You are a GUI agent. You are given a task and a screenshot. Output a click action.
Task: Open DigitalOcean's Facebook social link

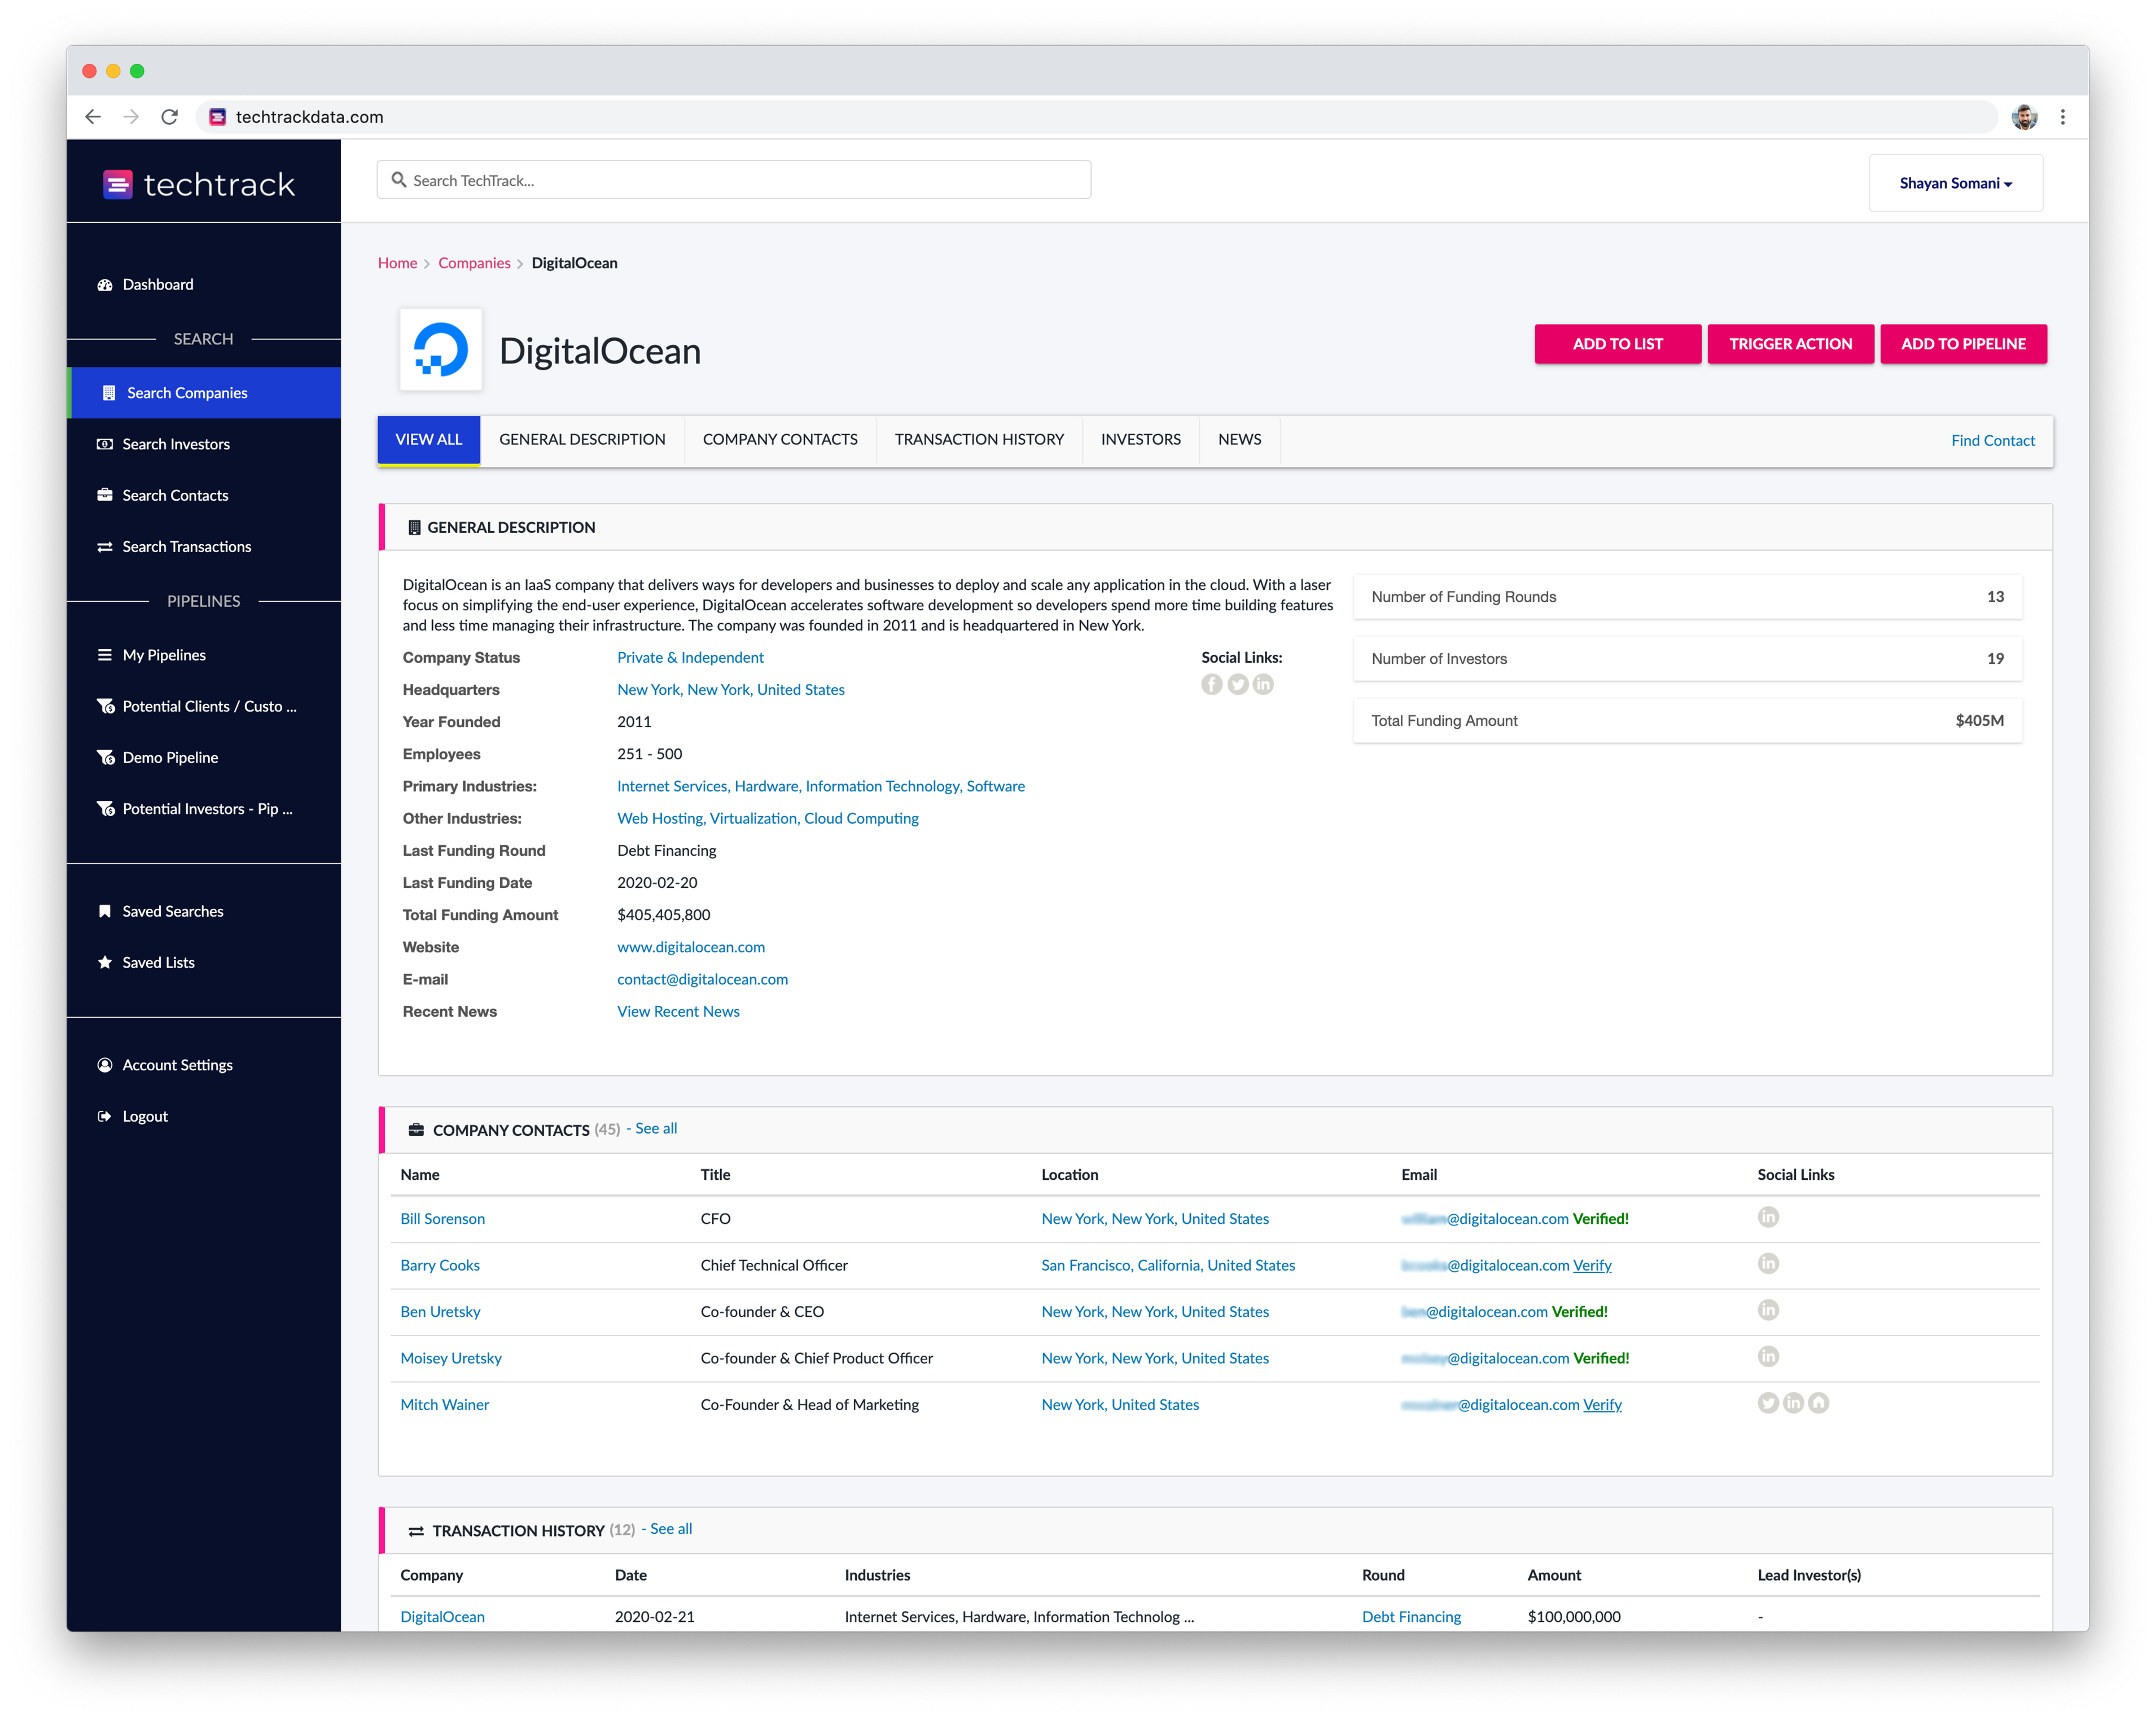tap(1211, 684)
